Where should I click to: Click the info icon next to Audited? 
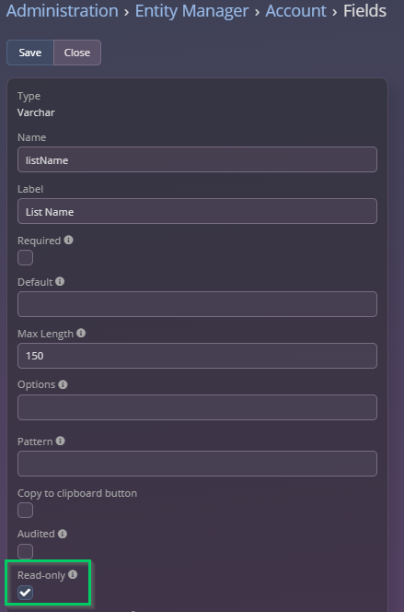point(63,534)
